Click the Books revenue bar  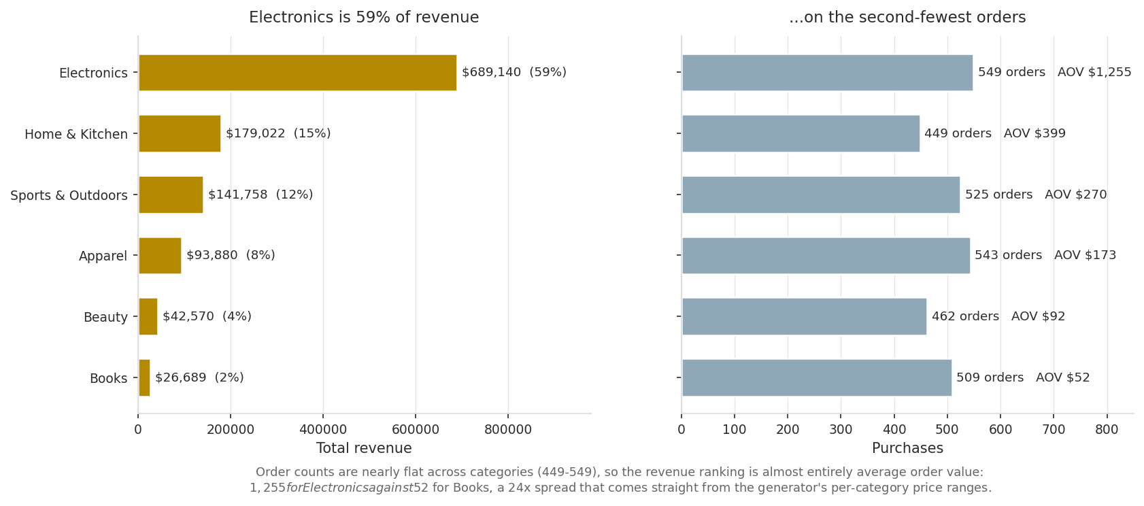tap(144, 377)
